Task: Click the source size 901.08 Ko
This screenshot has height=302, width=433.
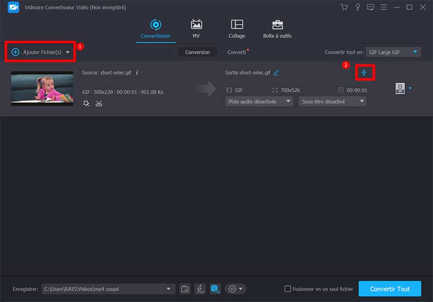Action: (x=152, y=92)
